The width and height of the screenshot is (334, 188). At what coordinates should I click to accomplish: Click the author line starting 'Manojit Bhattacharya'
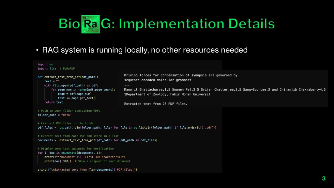click(x=225, y=89)
